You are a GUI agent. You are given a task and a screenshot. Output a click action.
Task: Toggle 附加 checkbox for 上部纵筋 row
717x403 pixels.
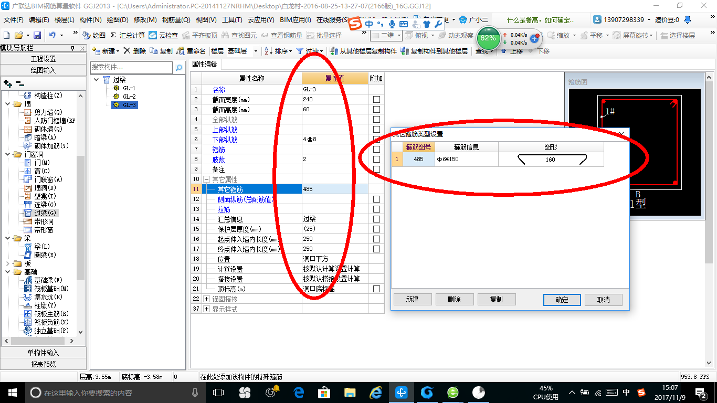[376, 129]
